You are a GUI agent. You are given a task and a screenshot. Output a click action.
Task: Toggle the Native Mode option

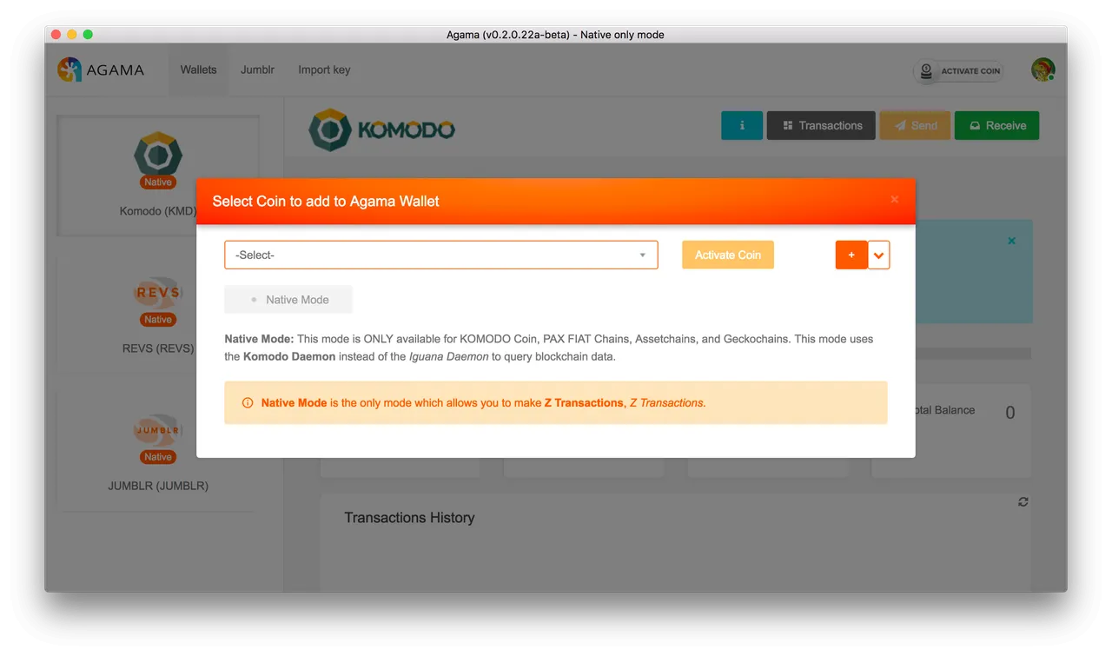288,299
